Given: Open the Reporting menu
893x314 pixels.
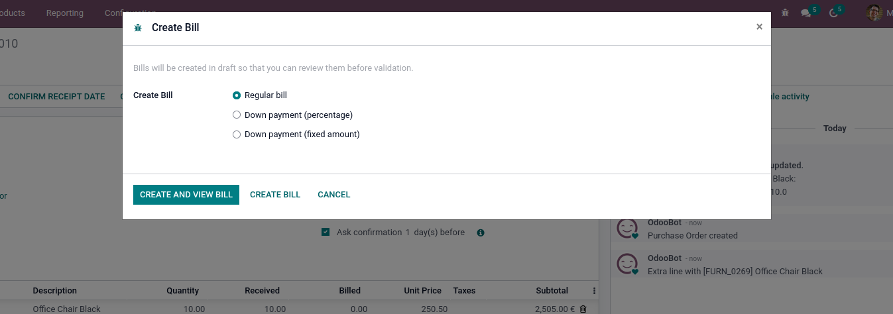Looking at the screenshot, I should (x=65, y=13).
